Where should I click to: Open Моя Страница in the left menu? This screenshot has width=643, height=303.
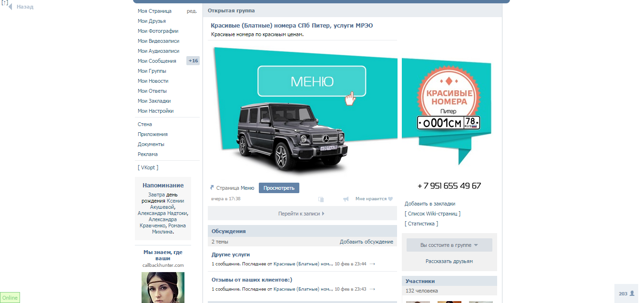154,11
